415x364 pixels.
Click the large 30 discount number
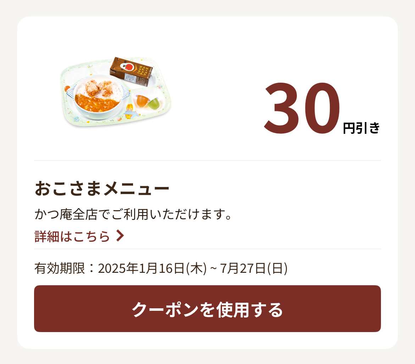pos(302,108)
